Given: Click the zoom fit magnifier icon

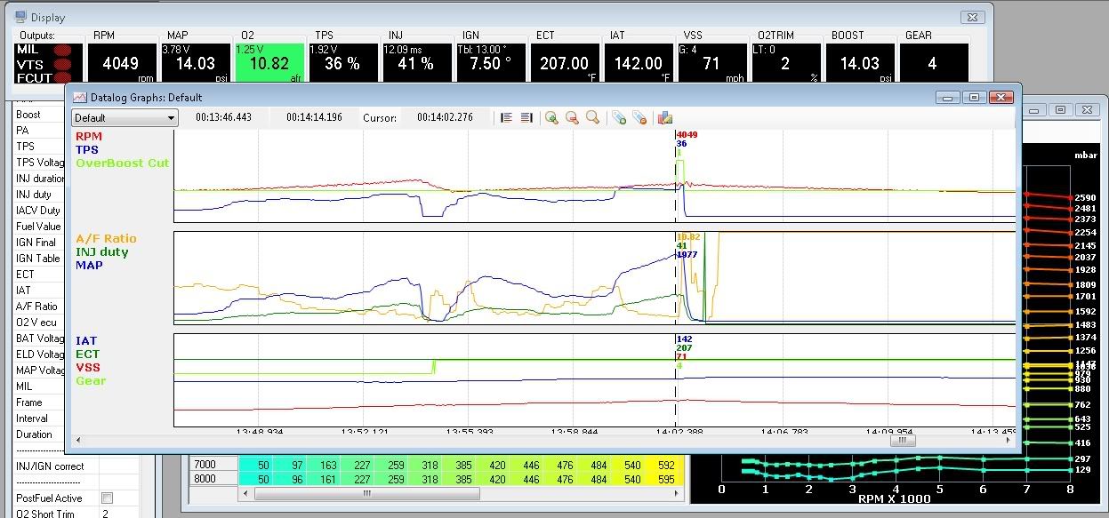Looking at the screenshot, I should pyautogui.click(x=592, y=117).
